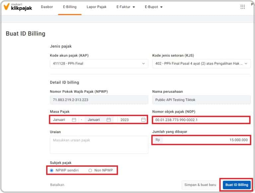Expand Kode akun pajak (KAP) dropdown
Image resolution: width=255 pixels, height=193 pixels.
99,63
